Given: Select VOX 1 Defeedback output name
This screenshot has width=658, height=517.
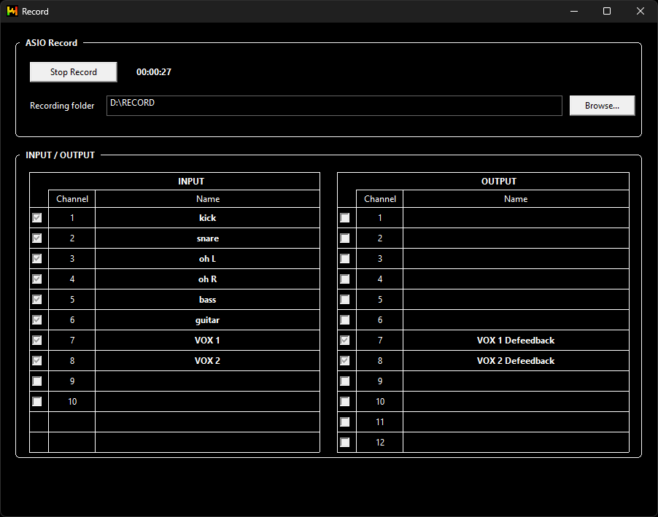Looking at the screenshot, I should [516, 341].
